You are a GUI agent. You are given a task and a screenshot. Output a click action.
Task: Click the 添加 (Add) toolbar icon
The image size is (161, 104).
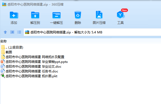pyautogui.click(x=14, y=15)
